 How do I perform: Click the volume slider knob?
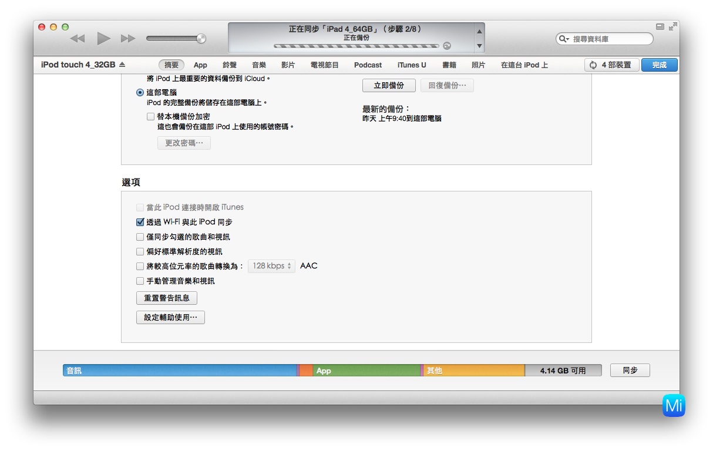pos(201,39)
